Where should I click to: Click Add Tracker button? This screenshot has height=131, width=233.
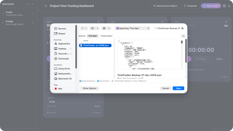pos(211,6)
